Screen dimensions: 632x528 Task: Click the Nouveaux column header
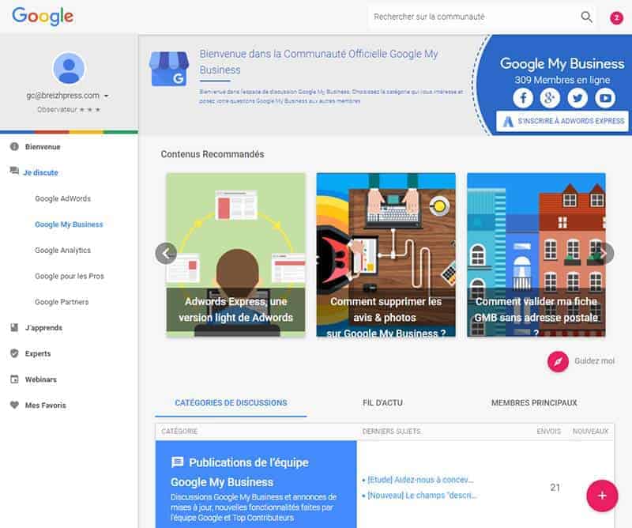click(x=590, y=432)
